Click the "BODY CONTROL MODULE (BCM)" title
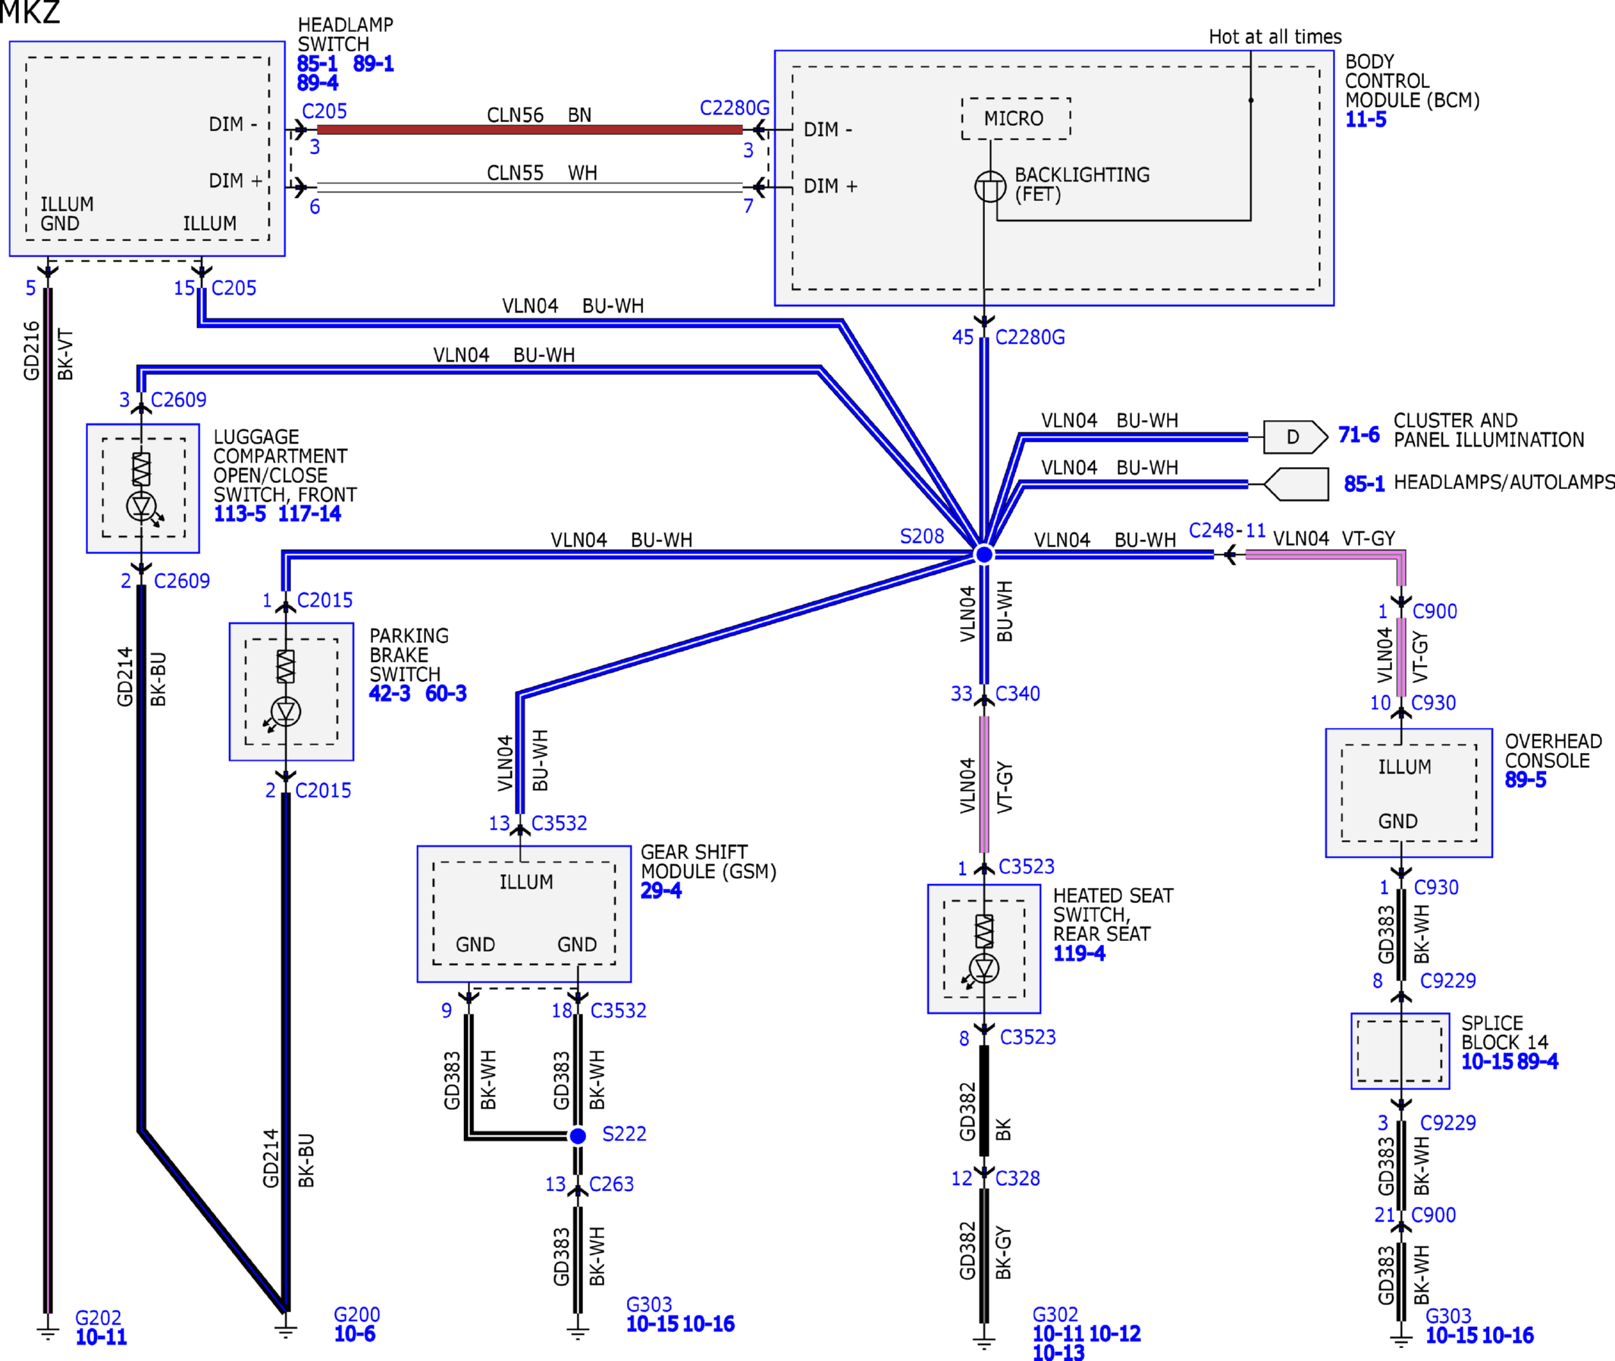 coord(1412,81)
